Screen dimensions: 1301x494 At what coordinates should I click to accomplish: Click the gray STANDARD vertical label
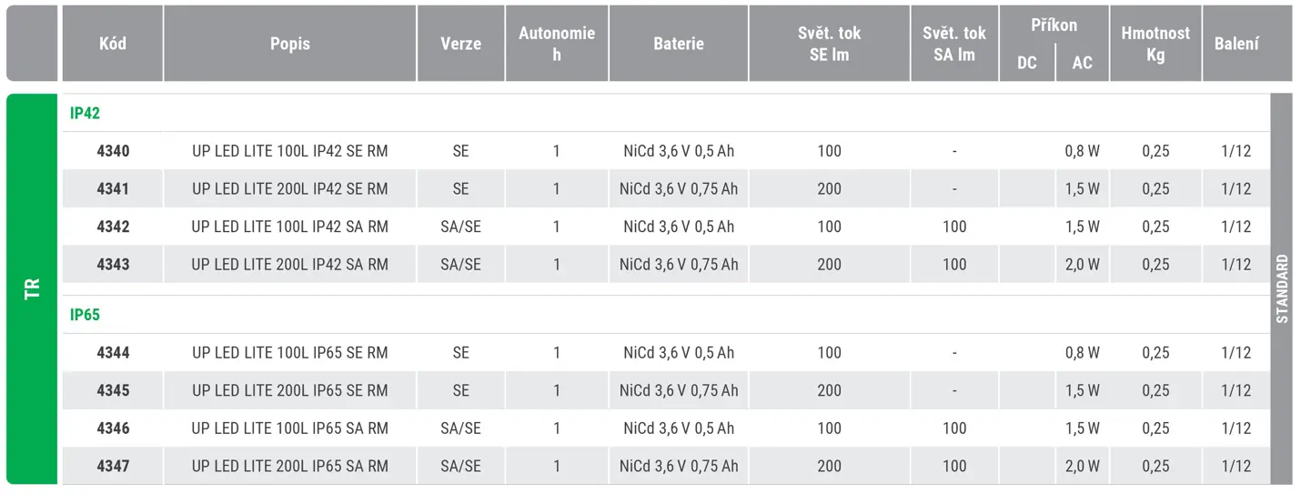1281,289
